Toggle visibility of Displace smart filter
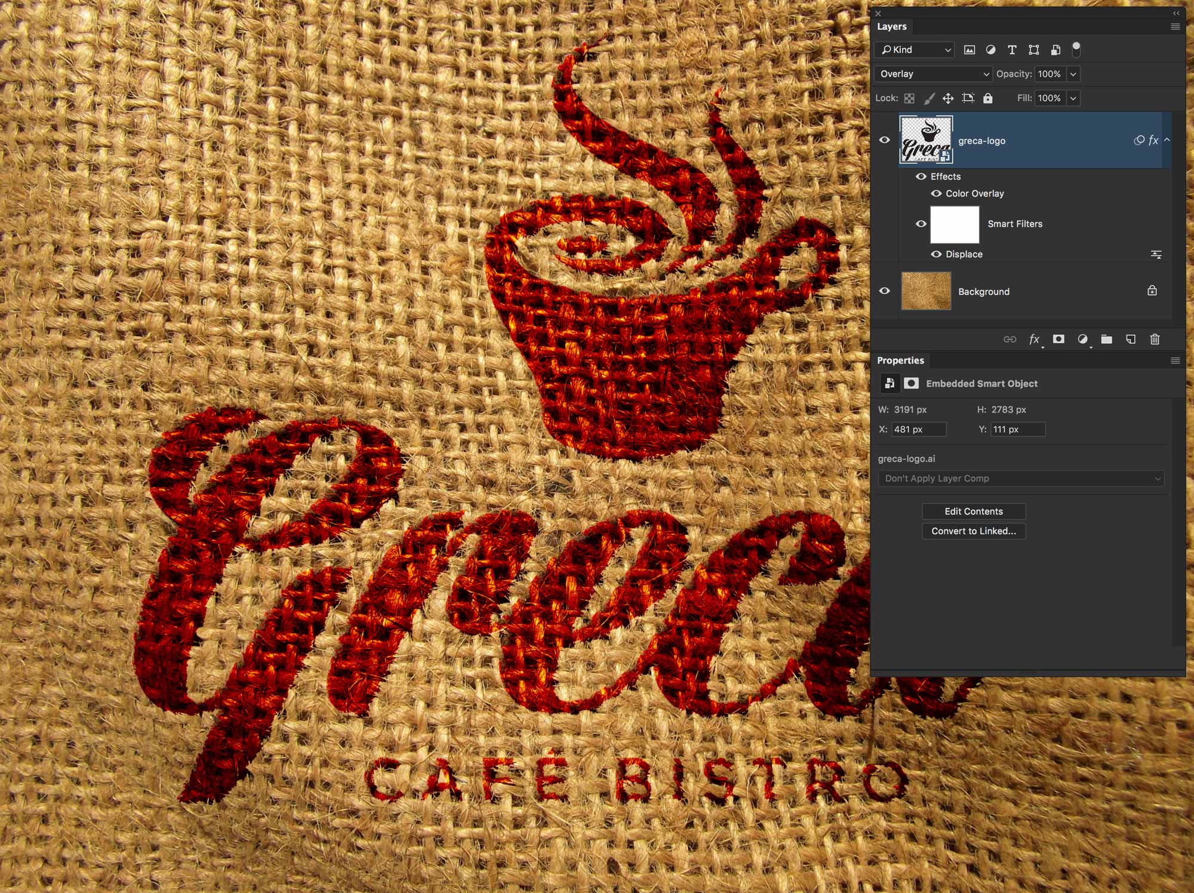Screen dimensions: 1194x893 (x=936, y=254)
